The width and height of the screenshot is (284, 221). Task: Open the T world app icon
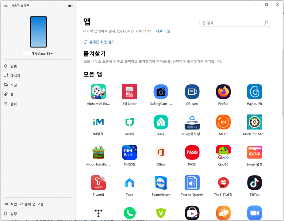[98, 183]
